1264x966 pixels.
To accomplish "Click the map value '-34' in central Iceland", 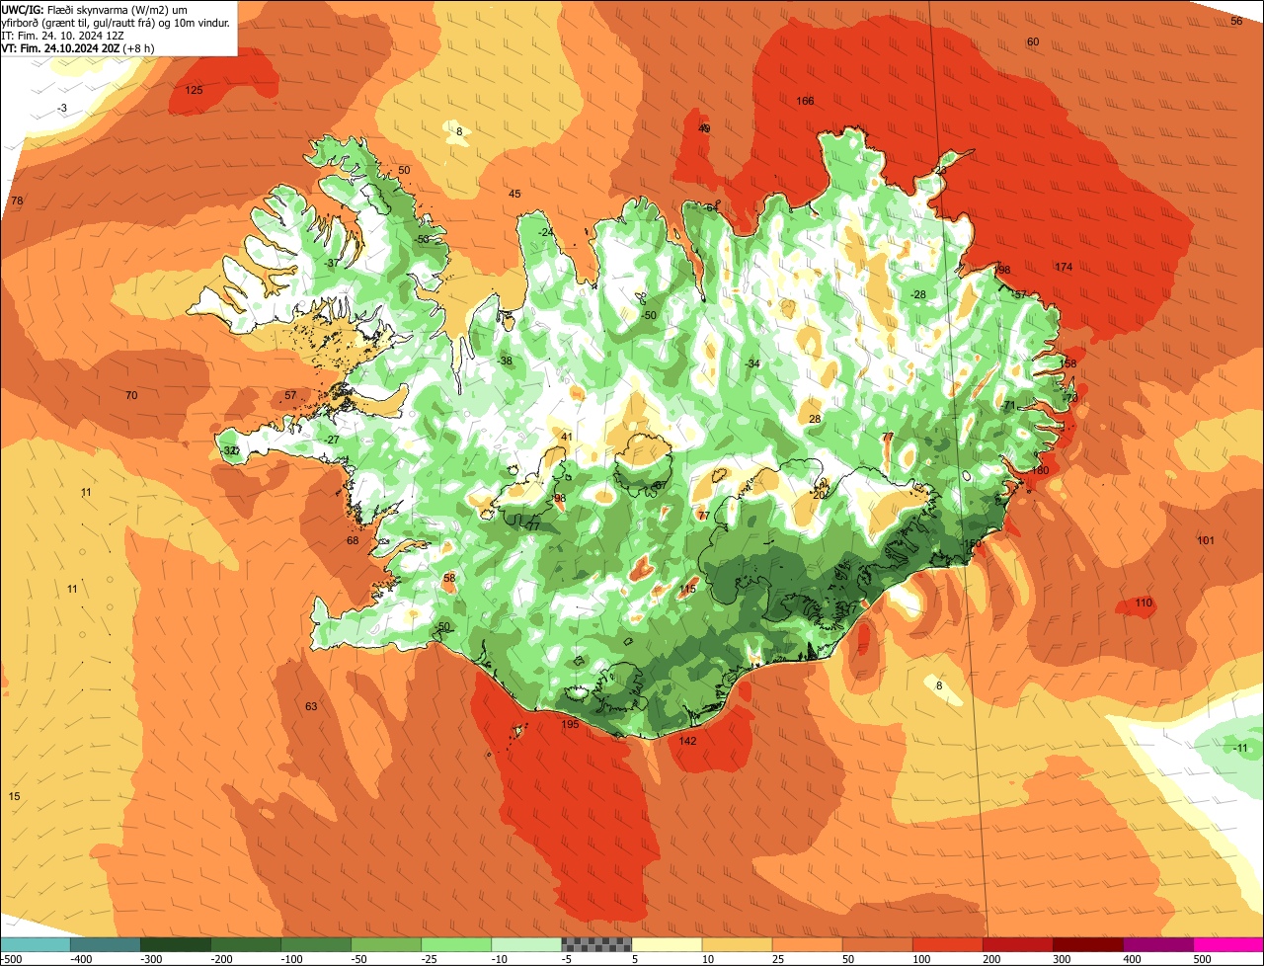I will (x=752, y=363).
